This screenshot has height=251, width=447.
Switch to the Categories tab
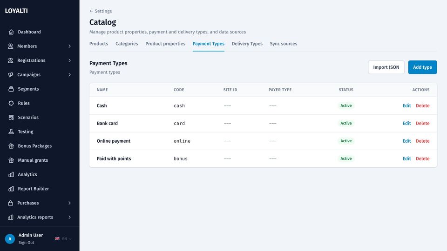tap(127, 44)
